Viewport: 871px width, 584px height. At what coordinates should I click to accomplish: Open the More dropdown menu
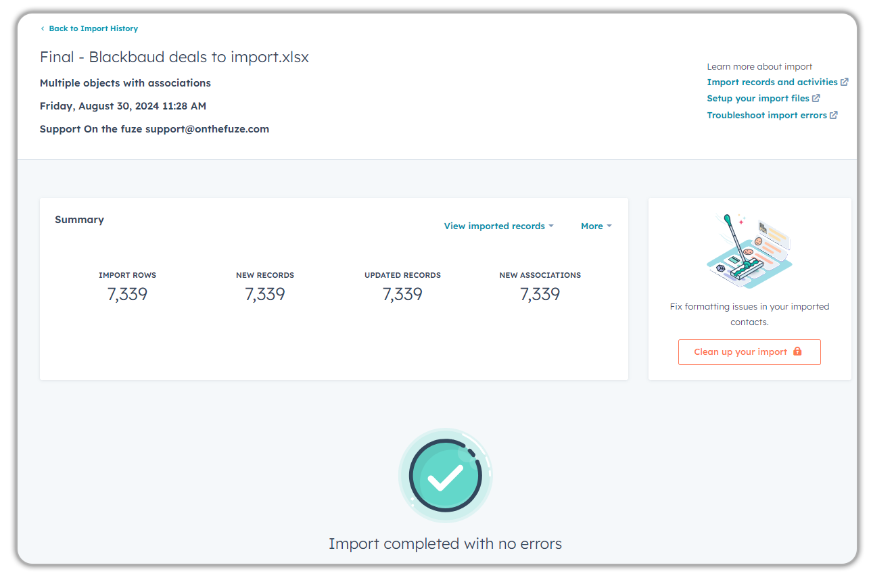point(592,226)
